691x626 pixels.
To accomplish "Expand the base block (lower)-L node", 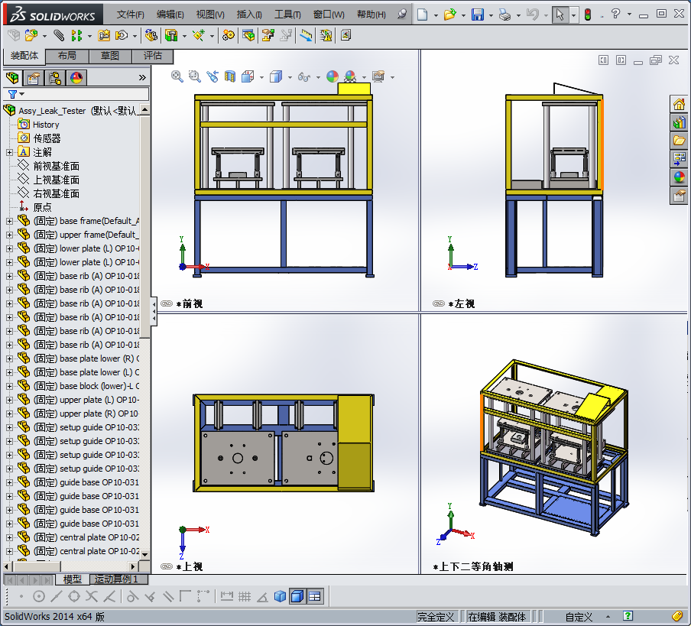I will [9, 386].
